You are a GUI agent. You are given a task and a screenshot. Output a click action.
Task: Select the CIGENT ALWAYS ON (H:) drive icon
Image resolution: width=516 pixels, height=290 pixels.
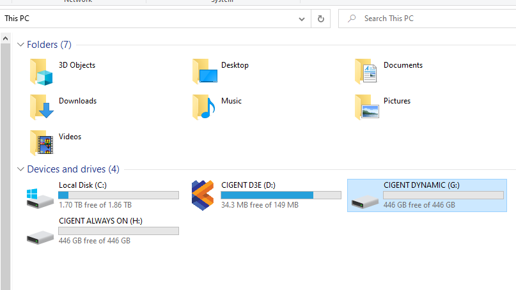pos(40,237)
